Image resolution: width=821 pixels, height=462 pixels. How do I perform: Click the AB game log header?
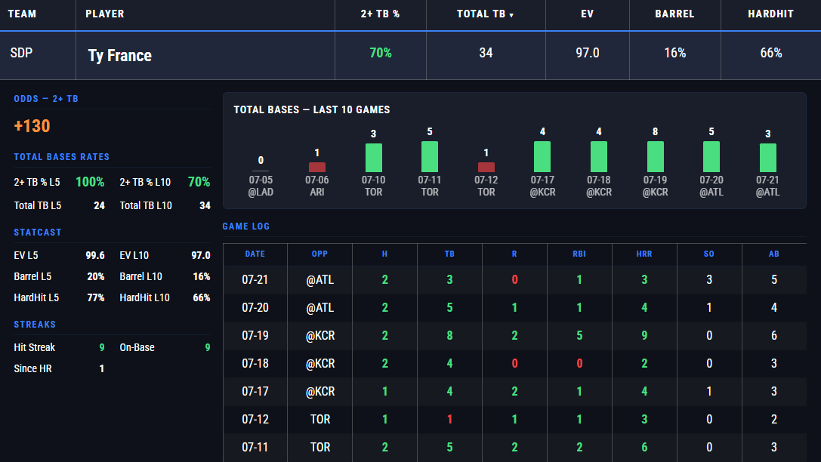pos(774,254)
